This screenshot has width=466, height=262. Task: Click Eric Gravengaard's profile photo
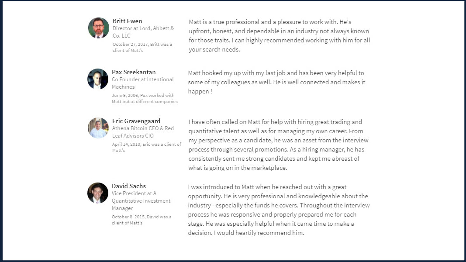(x=98, y=128)
